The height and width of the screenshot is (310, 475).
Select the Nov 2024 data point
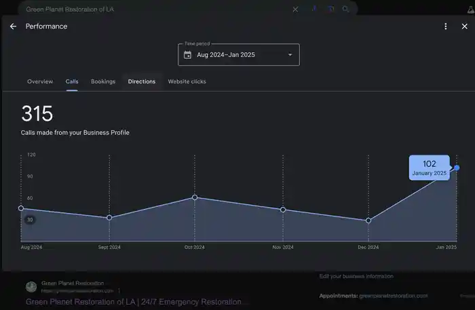283,210
